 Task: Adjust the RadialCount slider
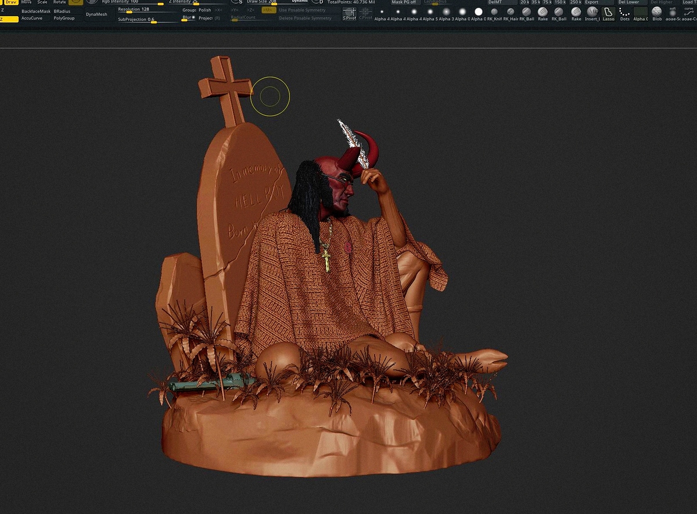coord(251,18)
